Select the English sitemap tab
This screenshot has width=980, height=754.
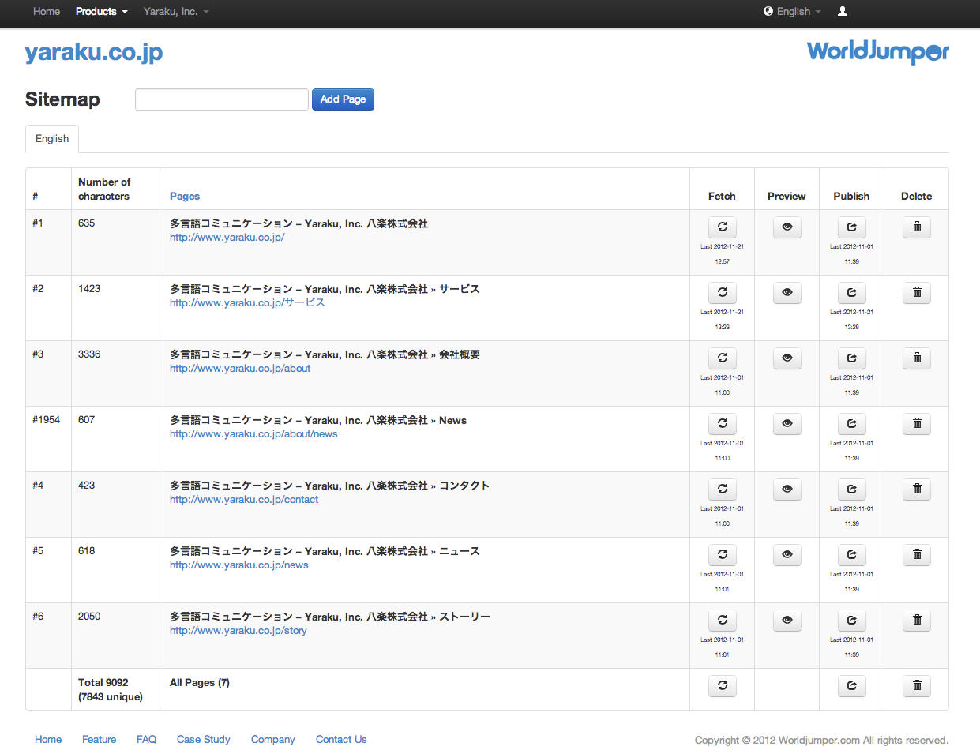[x=52, y=138]
